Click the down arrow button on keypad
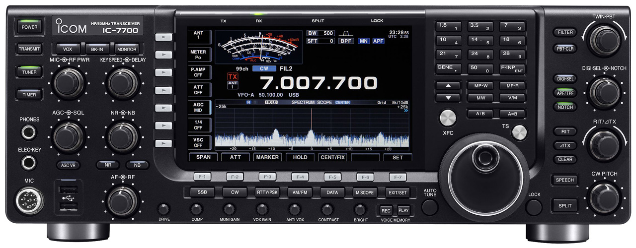The height and width of the screenshot is (248, 636). pyautogui.click(x=449, y=98)
